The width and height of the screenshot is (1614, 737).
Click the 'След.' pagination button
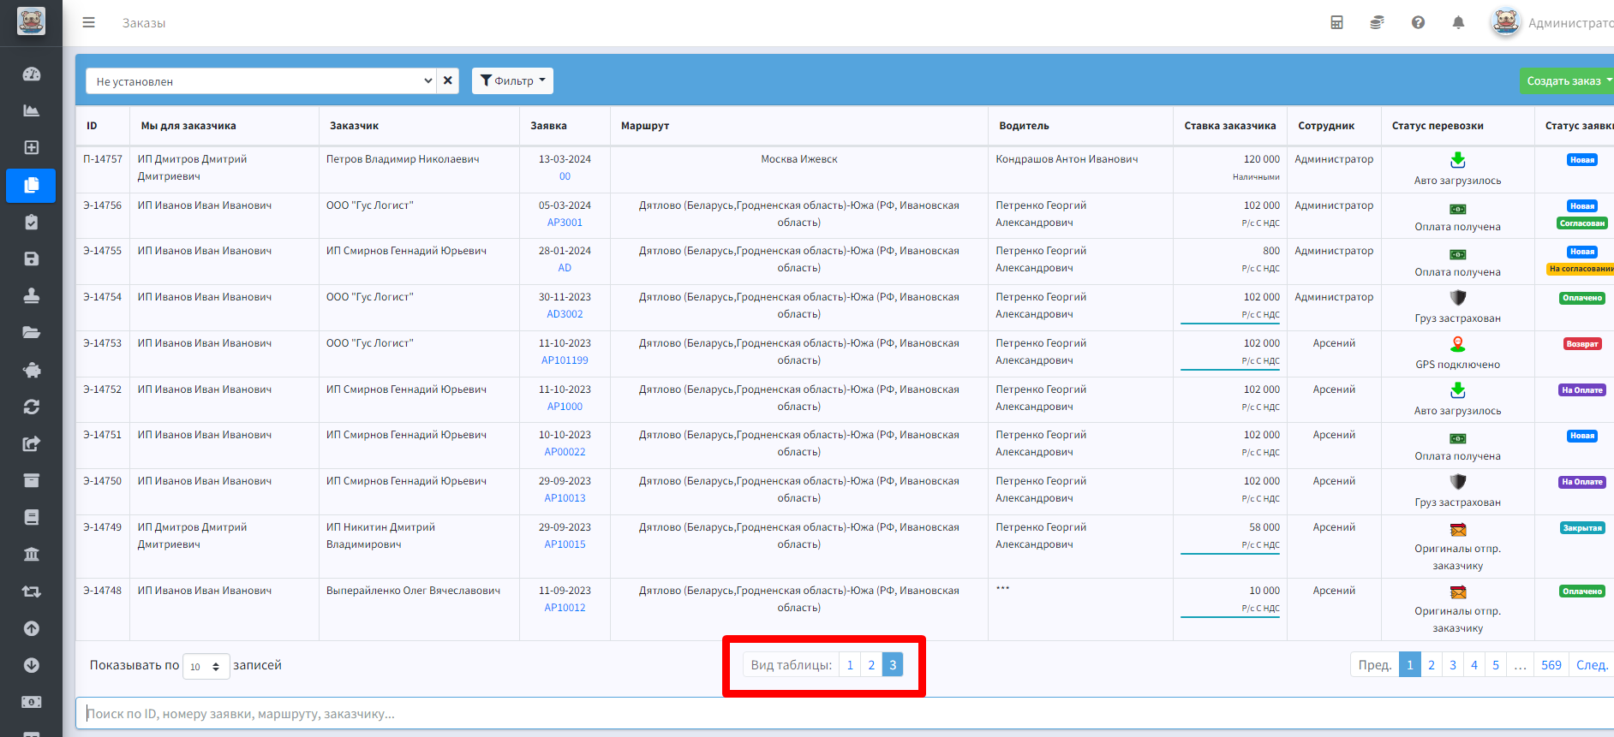point(1592,665)
